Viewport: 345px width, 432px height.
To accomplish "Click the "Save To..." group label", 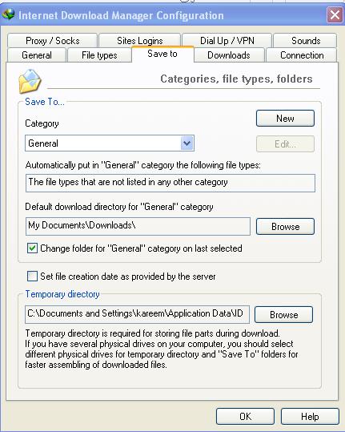I will coord(45,102).
